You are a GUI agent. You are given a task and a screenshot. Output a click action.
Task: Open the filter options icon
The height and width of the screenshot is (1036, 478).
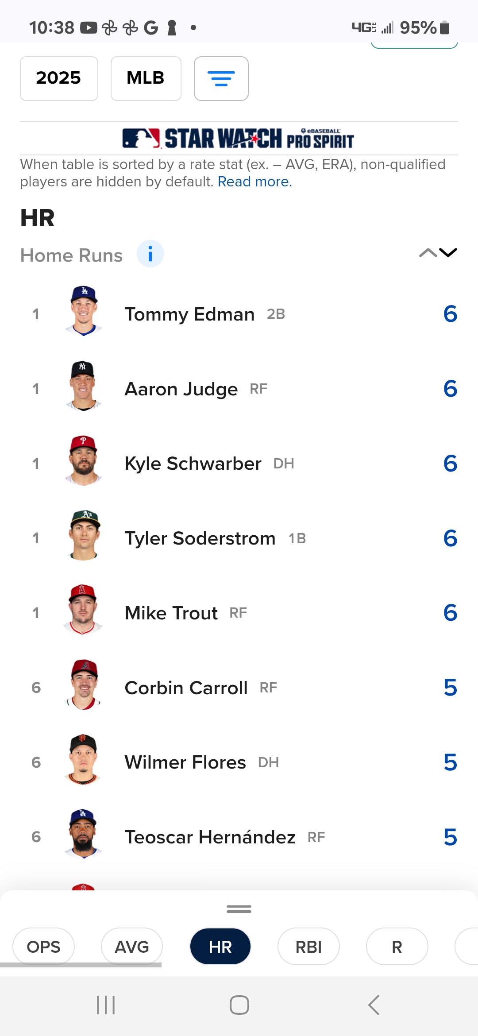click(221, 78)
